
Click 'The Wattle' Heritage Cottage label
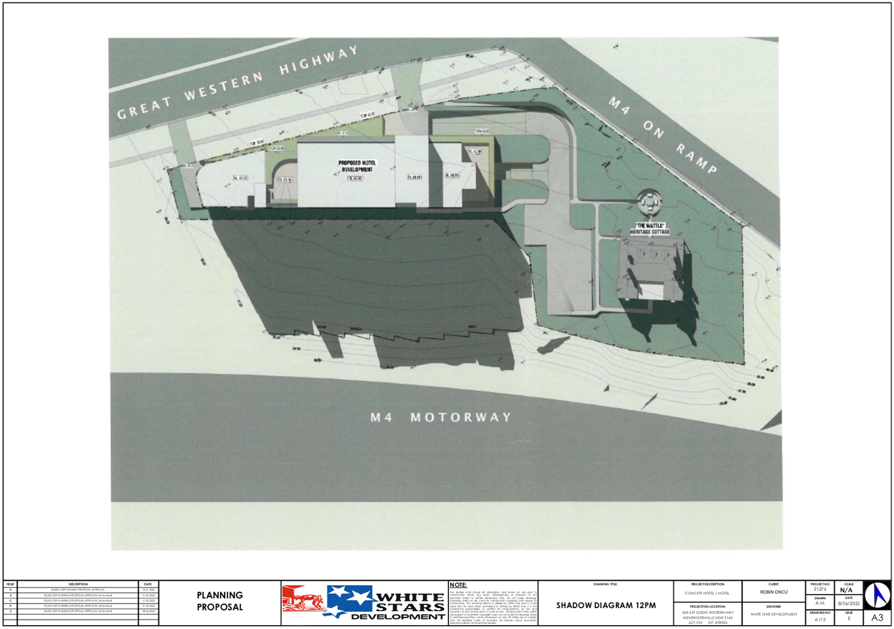coord(650,229)
